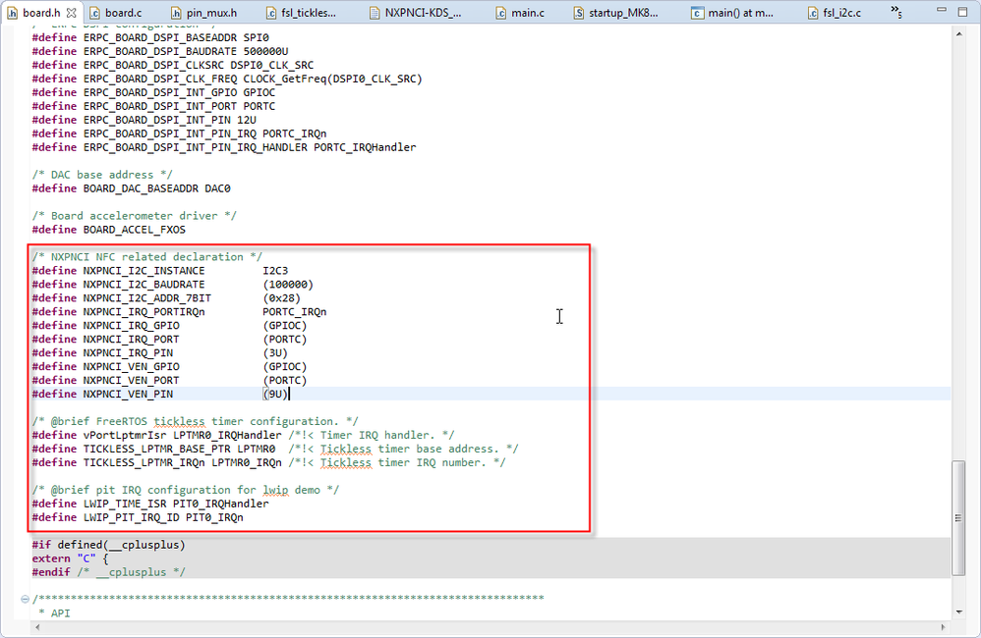Click the NXPNCI_I2C_INSTANCE define name

coord(144,271)
